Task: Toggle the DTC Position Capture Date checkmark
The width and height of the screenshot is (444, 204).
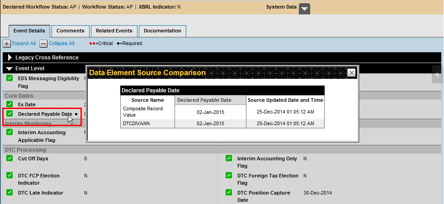Action: [x=229, y=192]
